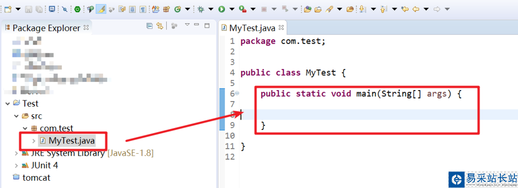Place cursor in the main method signature line
The width and height of the screenshot is (518, 188).
point(361,94)
